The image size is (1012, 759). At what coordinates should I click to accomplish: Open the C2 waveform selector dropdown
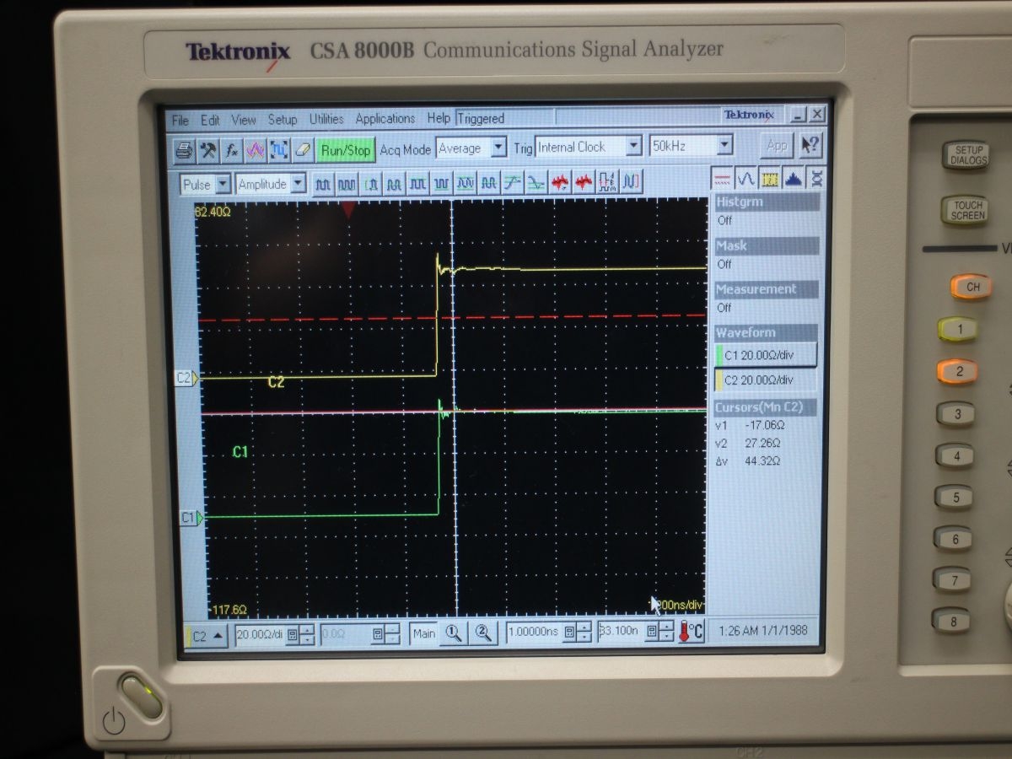(x=207, y=636)
